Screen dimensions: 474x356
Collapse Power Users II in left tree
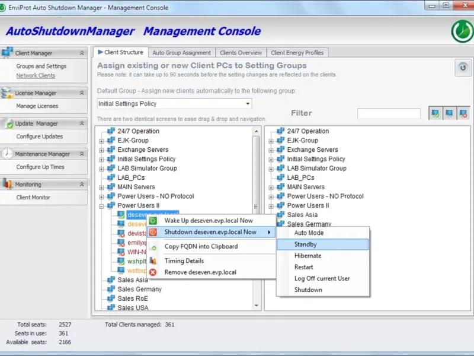[101, 206]
